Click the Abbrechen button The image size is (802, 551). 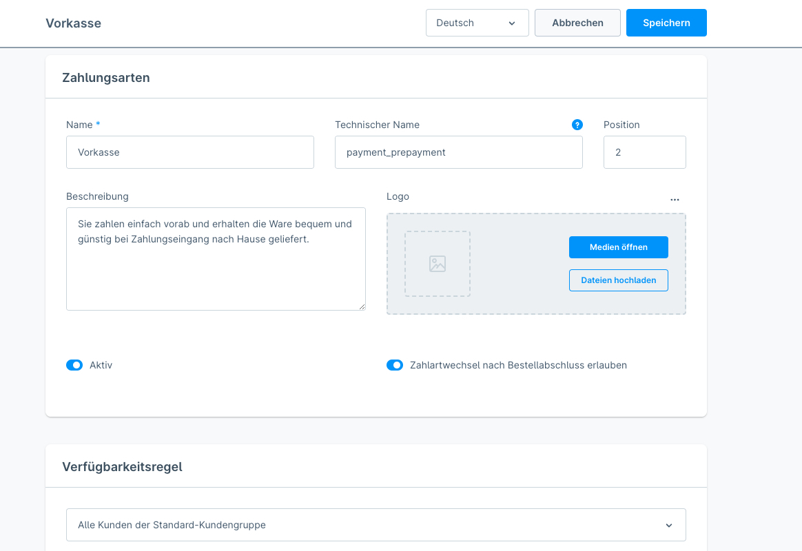coord(577,23)
